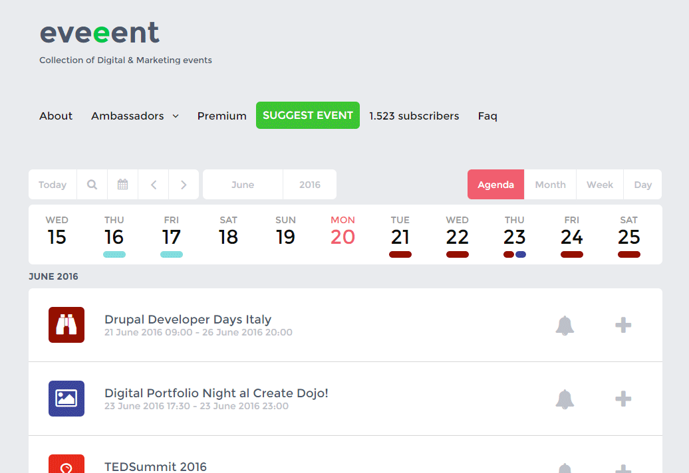Click Drupal event date range text
This screenshot has width=689, height=473.
tap(198, 332)
